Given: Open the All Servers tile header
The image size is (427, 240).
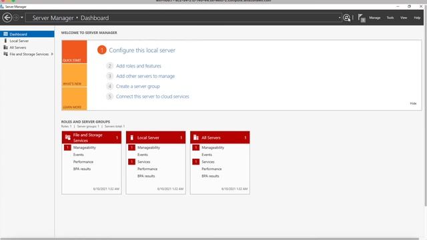Looking at the screenshot, I should coord(220,137).
